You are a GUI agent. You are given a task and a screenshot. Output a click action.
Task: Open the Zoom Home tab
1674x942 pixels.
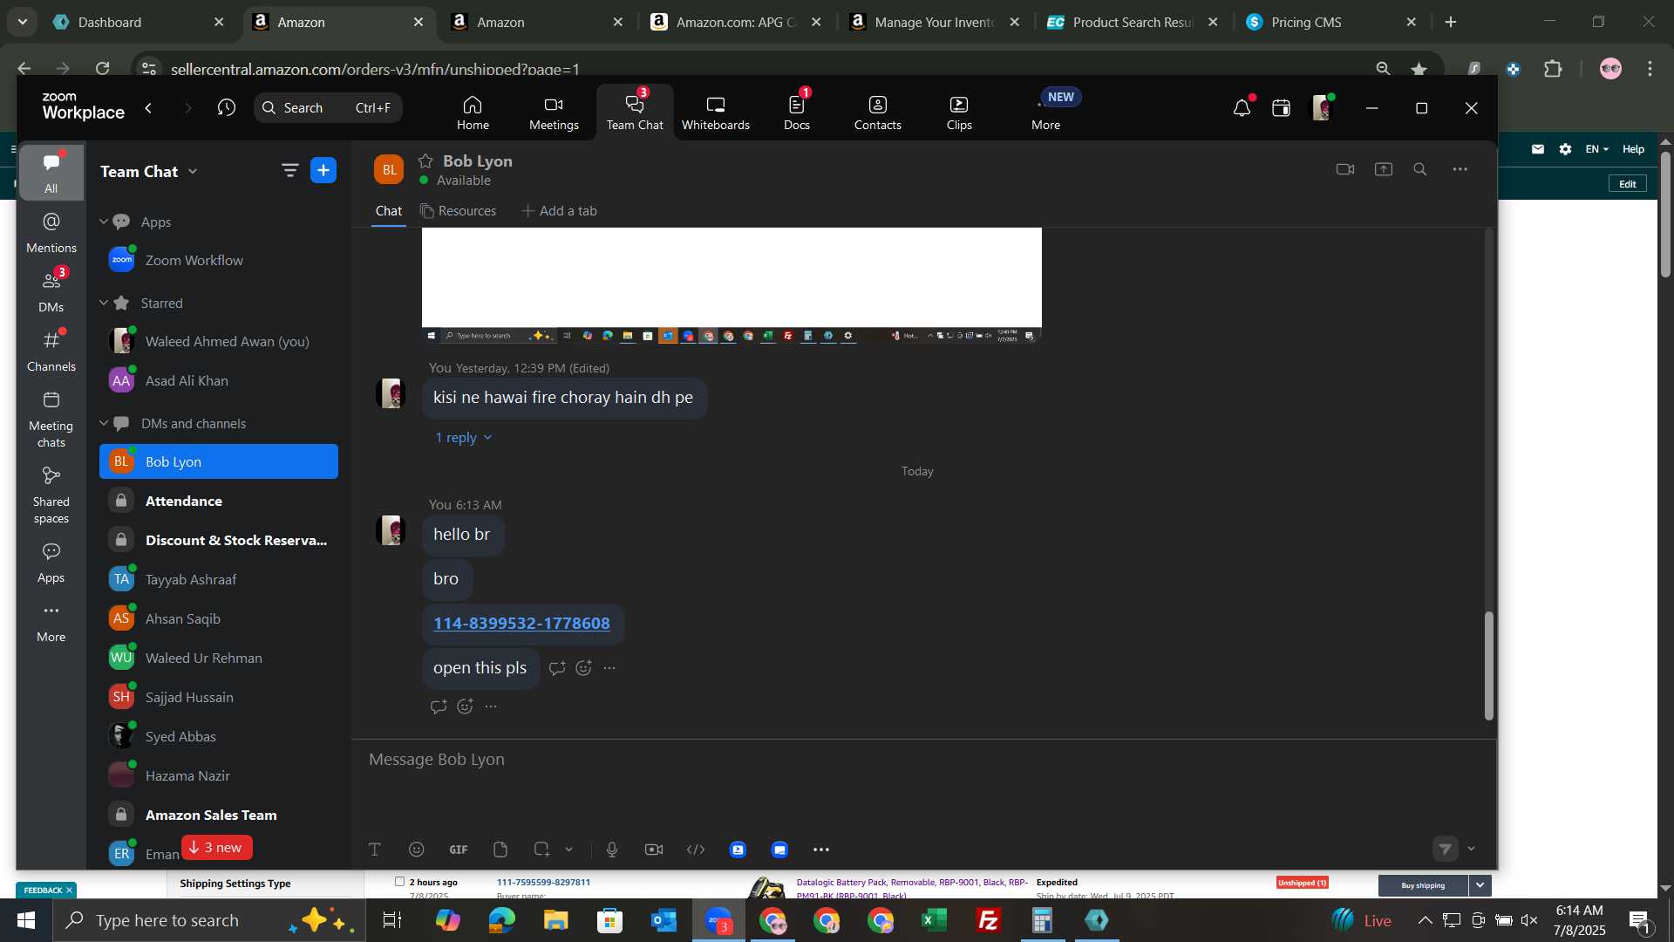click(473, 113)
